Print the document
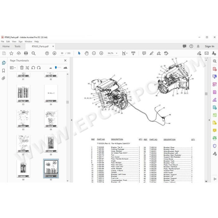 click(x=26, y=53)
